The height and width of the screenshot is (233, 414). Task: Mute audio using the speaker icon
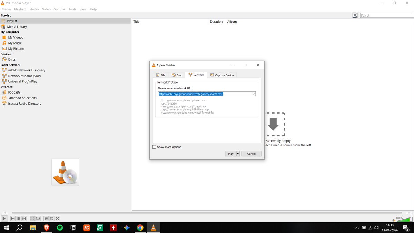pyautogui.click(x=394, y=220)
